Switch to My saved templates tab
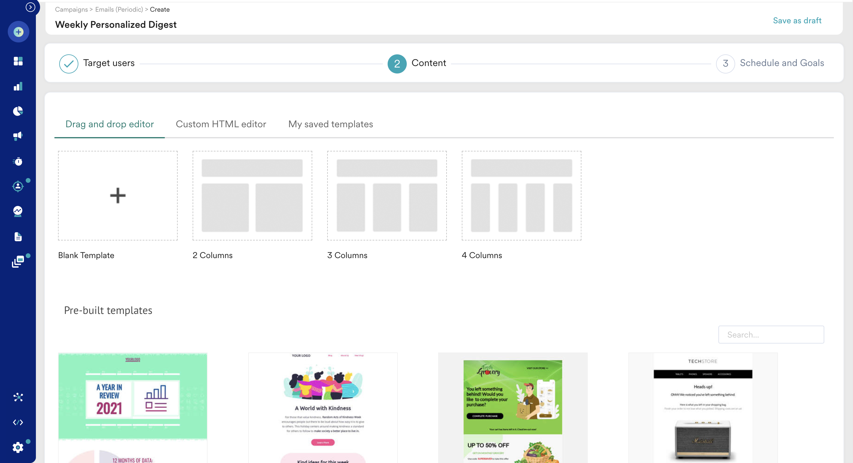This screenshot has width=853, height=463. coord(330,124)
